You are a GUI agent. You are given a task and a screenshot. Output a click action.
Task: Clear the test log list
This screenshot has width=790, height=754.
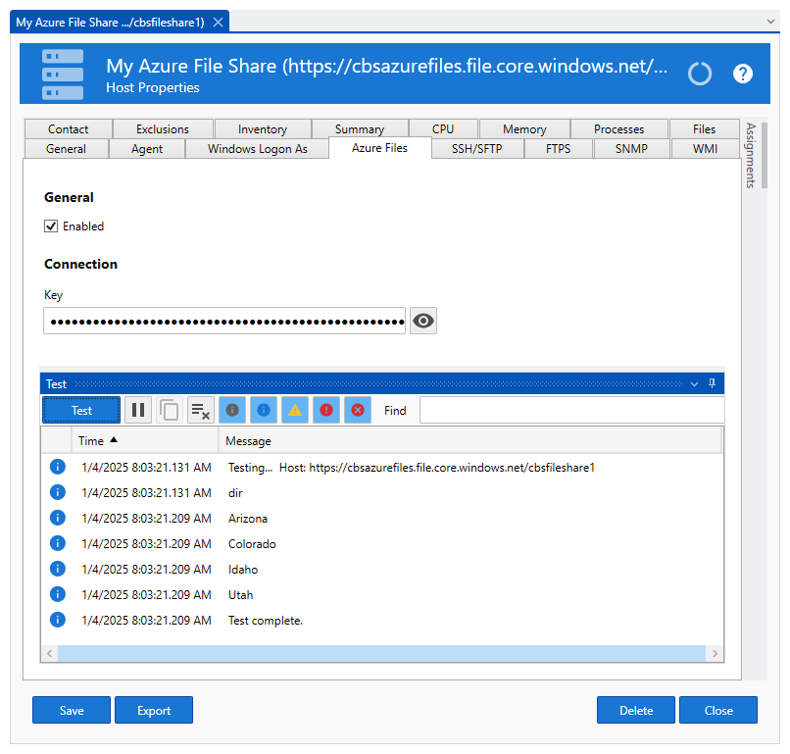point(200,410)
